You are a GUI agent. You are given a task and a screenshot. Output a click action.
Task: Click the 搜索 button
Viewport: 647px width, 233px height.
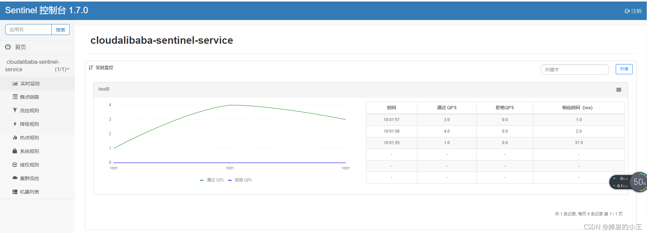[60, 30]
